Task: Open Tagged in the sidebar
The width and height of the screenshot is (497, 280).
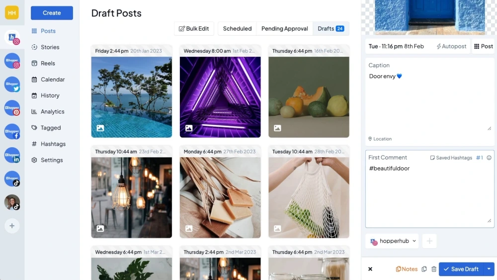Action: pyautogui.click(x=46, y=128)
